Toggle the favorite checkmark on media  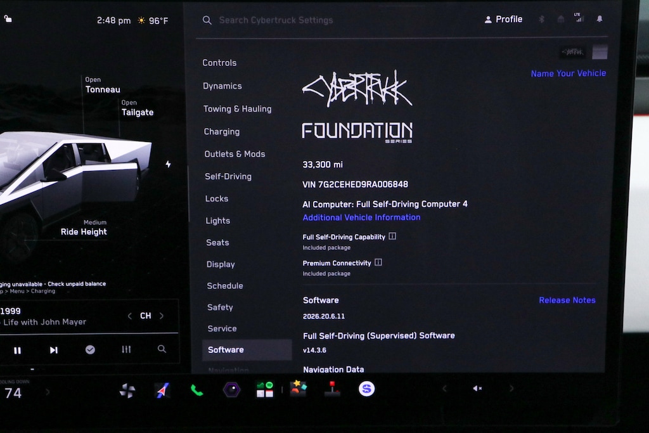coord(90,350)
